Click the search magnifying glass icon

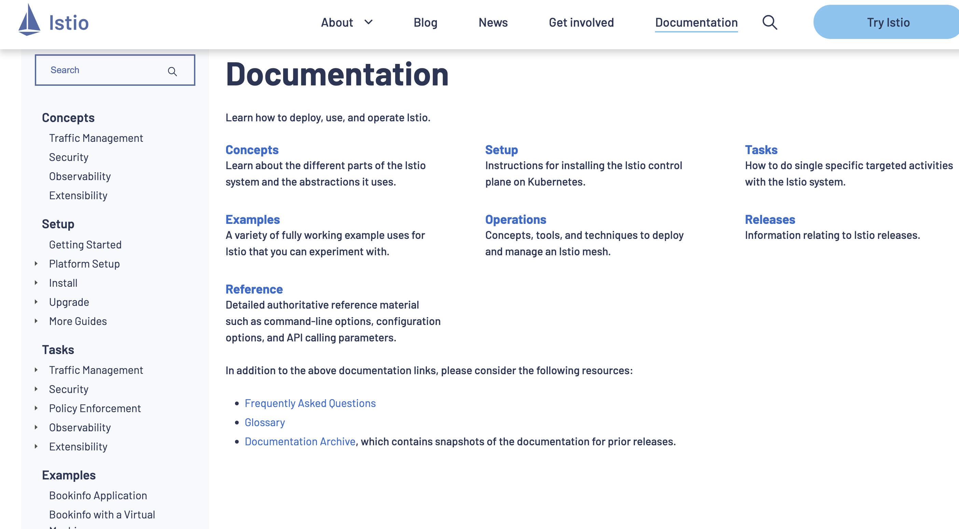770,22
